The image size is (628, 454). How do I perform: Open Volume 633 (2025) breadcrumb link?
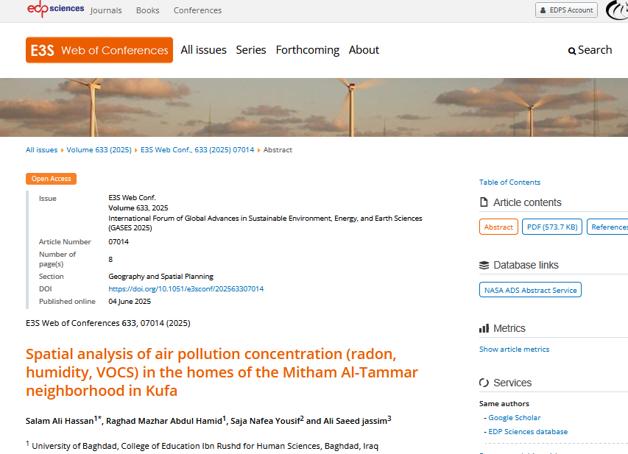99,150
